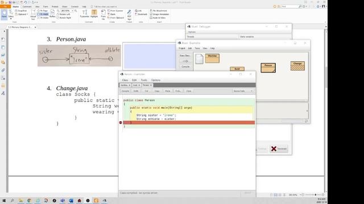Open View menu in BlueJ main window
Viewport: 364px width, 204px height.
click(205, 48)
